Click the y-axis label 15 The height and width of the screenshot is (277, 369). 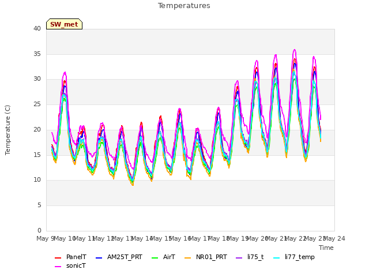pyautogui.click(x=37, y=155)
